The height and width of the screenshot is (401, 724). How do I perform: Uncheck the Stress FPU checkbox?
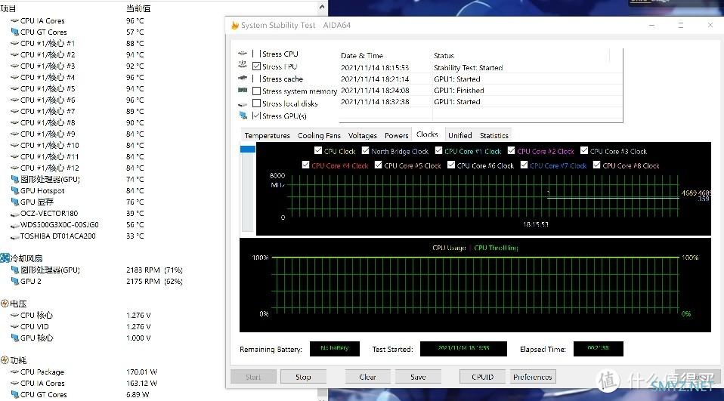pos(257,66)
